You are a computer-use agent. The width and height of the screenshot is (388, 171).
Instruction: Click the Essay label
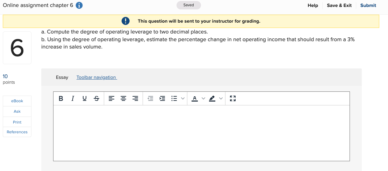click(x=62, y=77)
